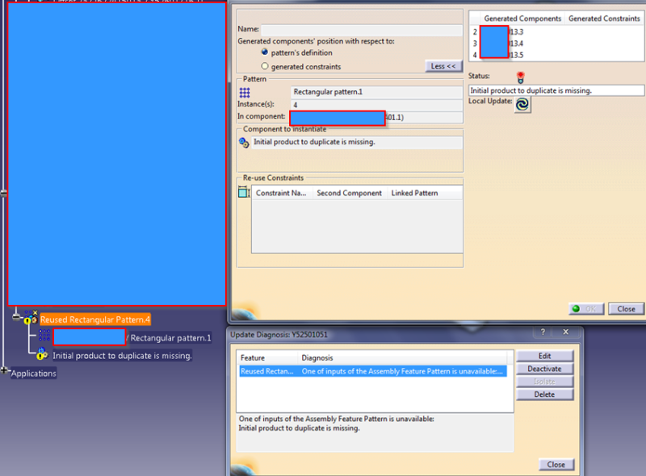Collapse the Reused Rectangular Pattern.4 node

click(16, 316)
